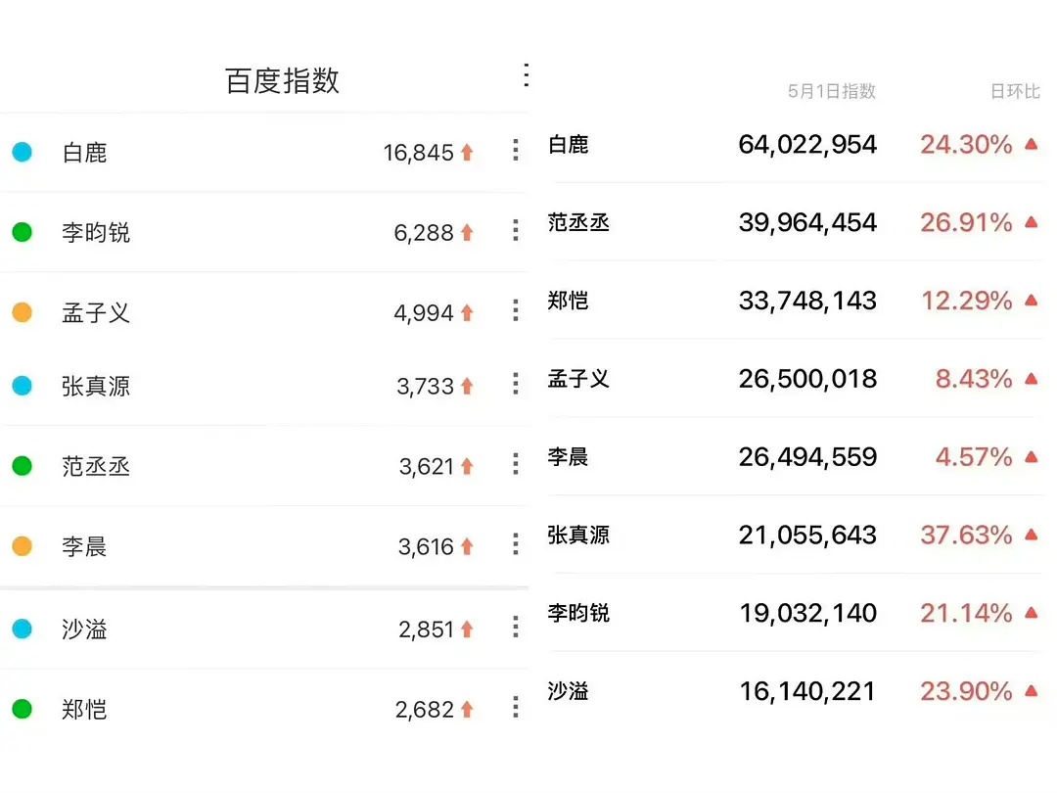This screenshot has width=1057, height=793.
Task: Open 范丞丞 in the right-hand index list
Action: [578, 222]
